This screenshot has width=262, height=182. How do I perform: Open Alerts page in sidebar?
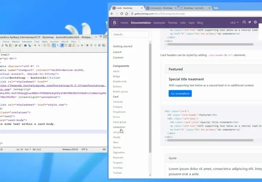116,71
